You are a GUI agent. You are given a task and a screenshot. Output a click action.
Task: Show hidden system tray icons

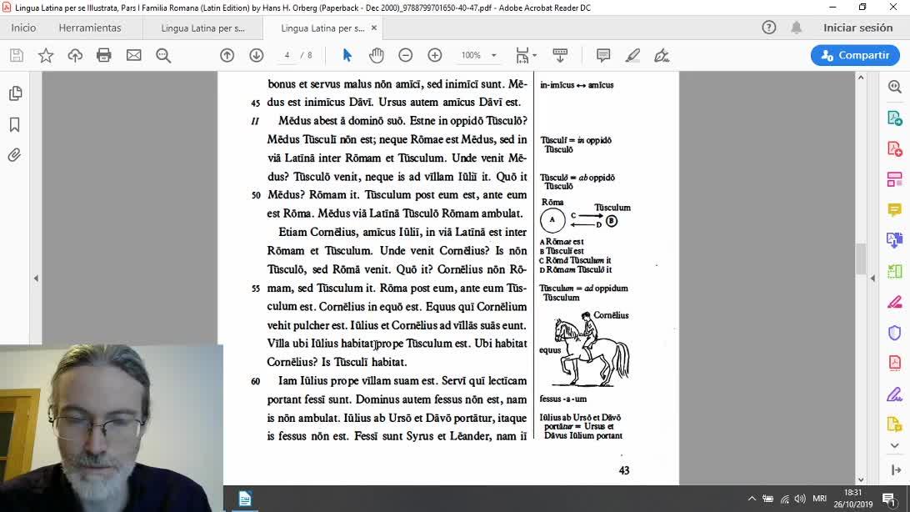752,499
